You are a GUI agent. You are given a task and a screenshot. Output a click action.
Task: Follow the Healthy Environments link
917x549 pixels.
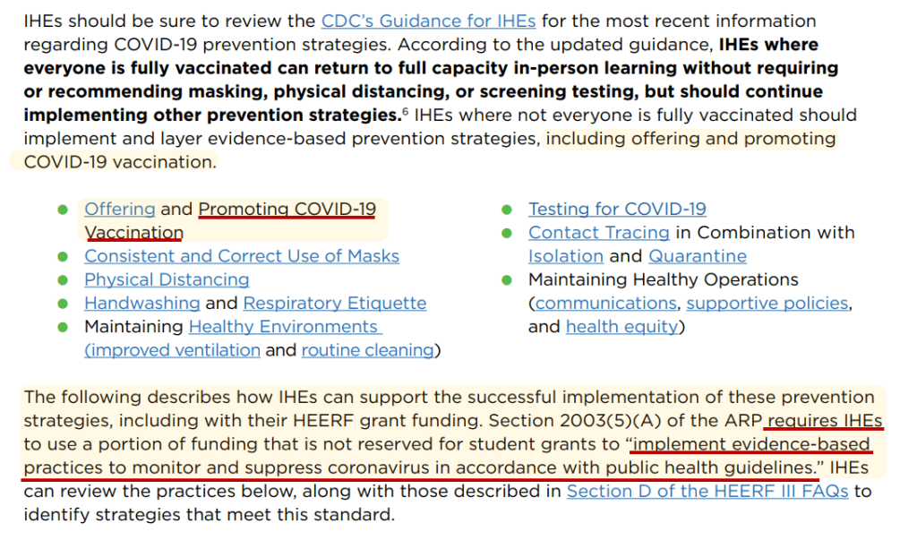pyautogui.click(x=284, y=326)
